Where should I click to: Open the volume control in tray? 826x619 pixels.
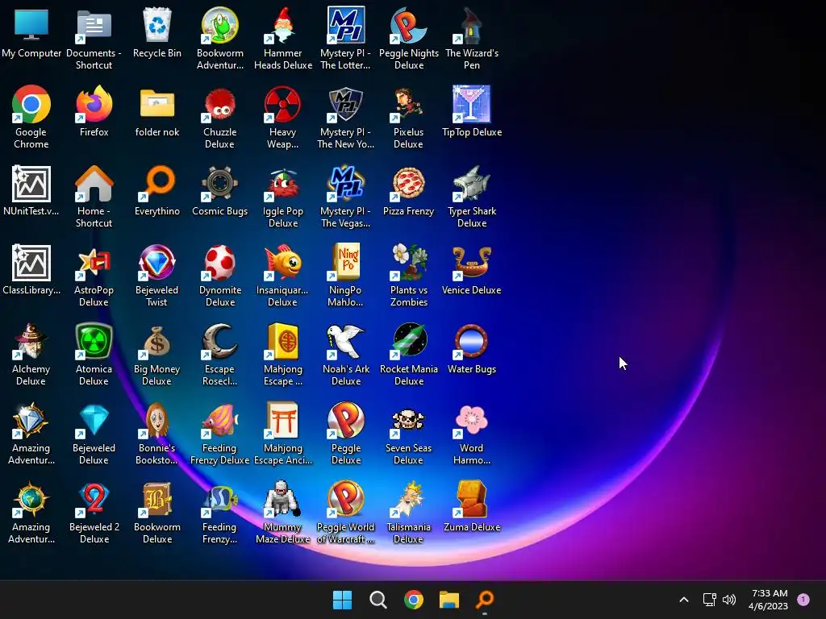[729, 600]
